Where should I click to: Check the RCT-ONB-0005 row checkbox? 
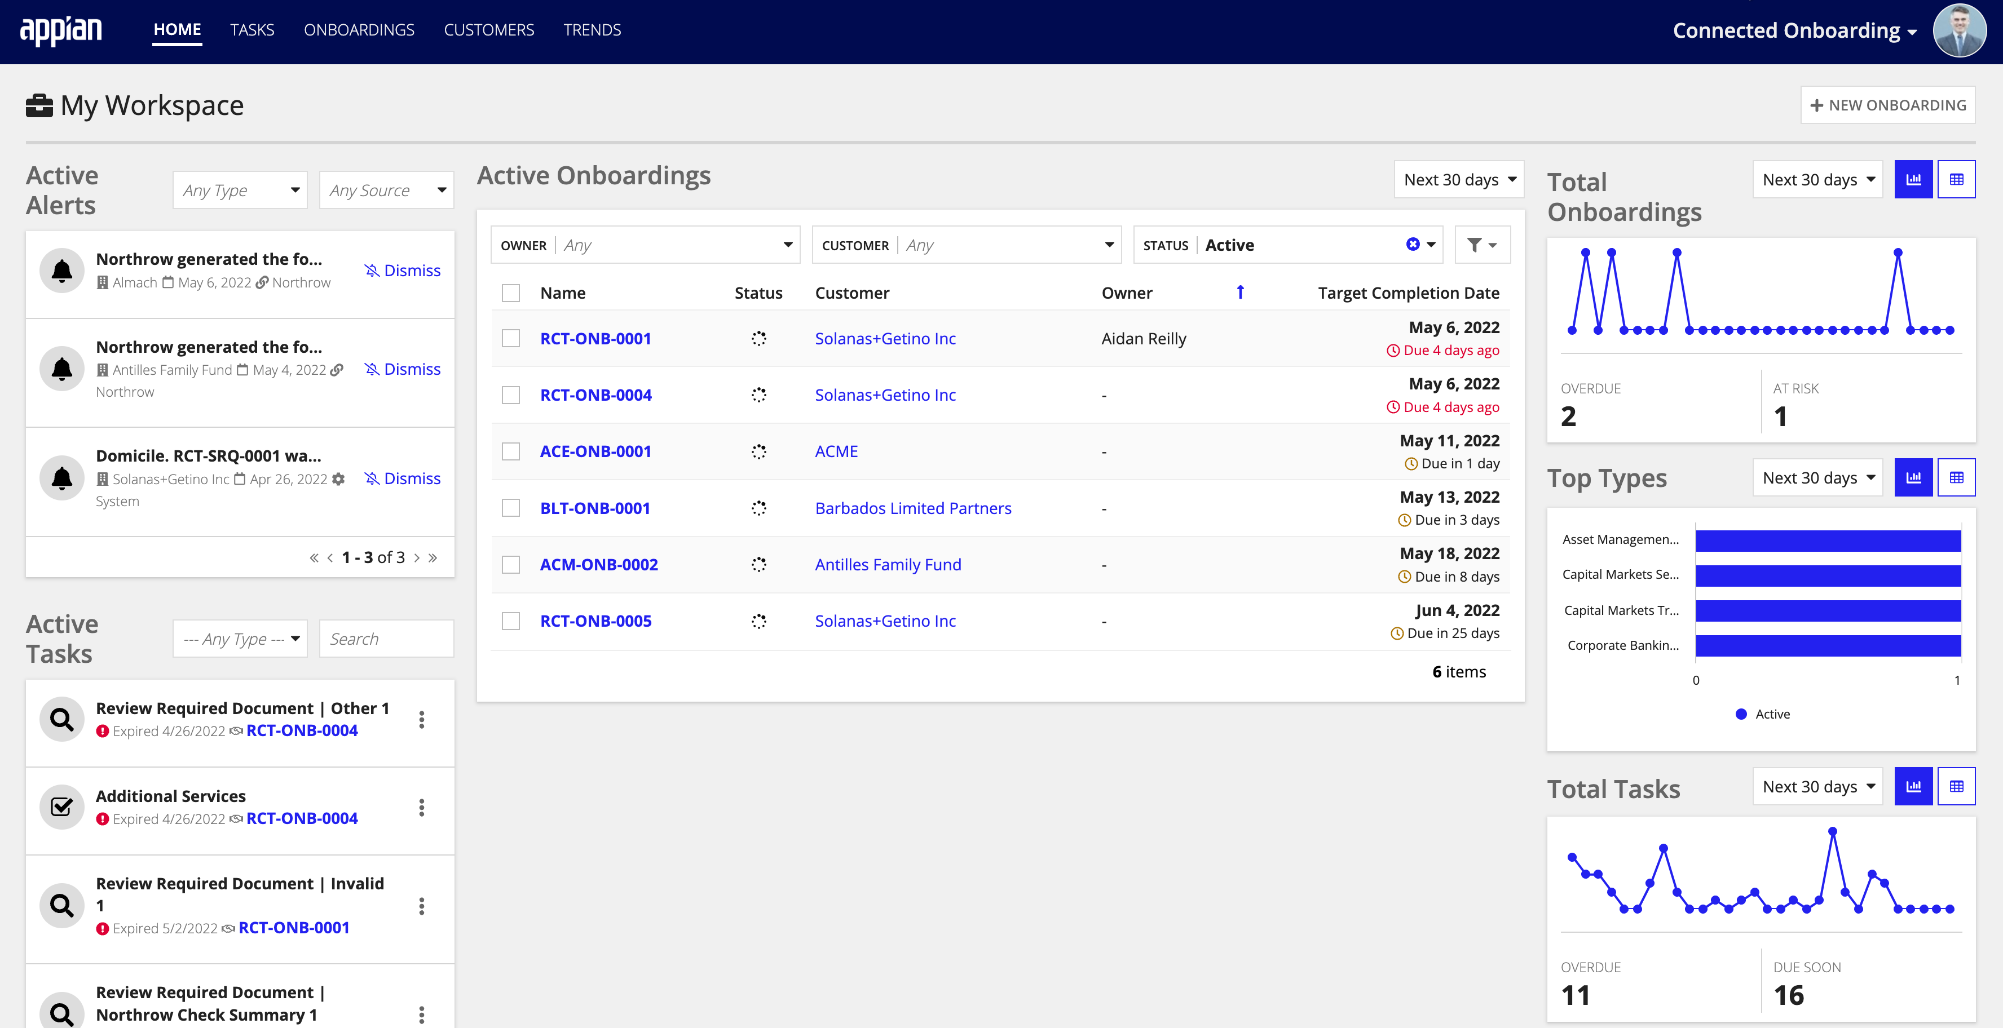pyautogui.click(x=511, y=621)
